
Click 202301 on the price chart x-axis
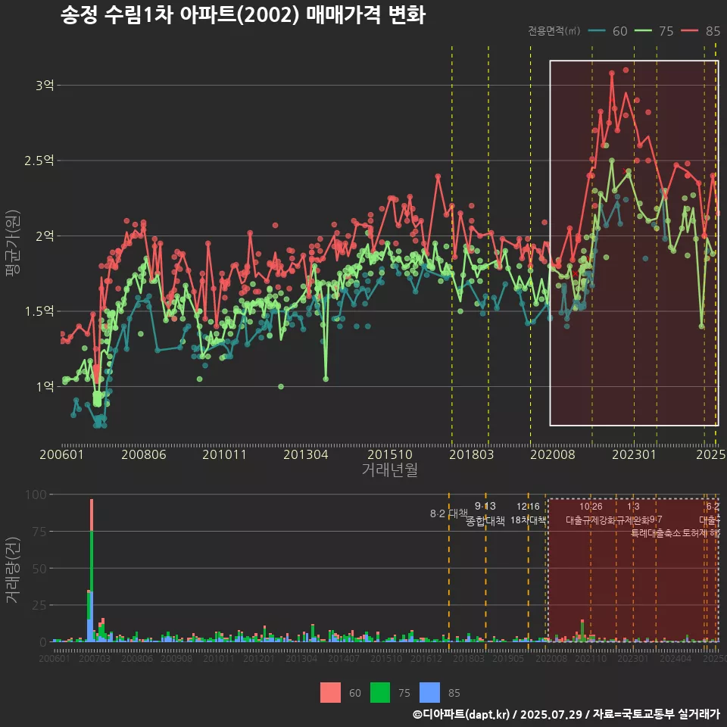(x=635, y=454)
